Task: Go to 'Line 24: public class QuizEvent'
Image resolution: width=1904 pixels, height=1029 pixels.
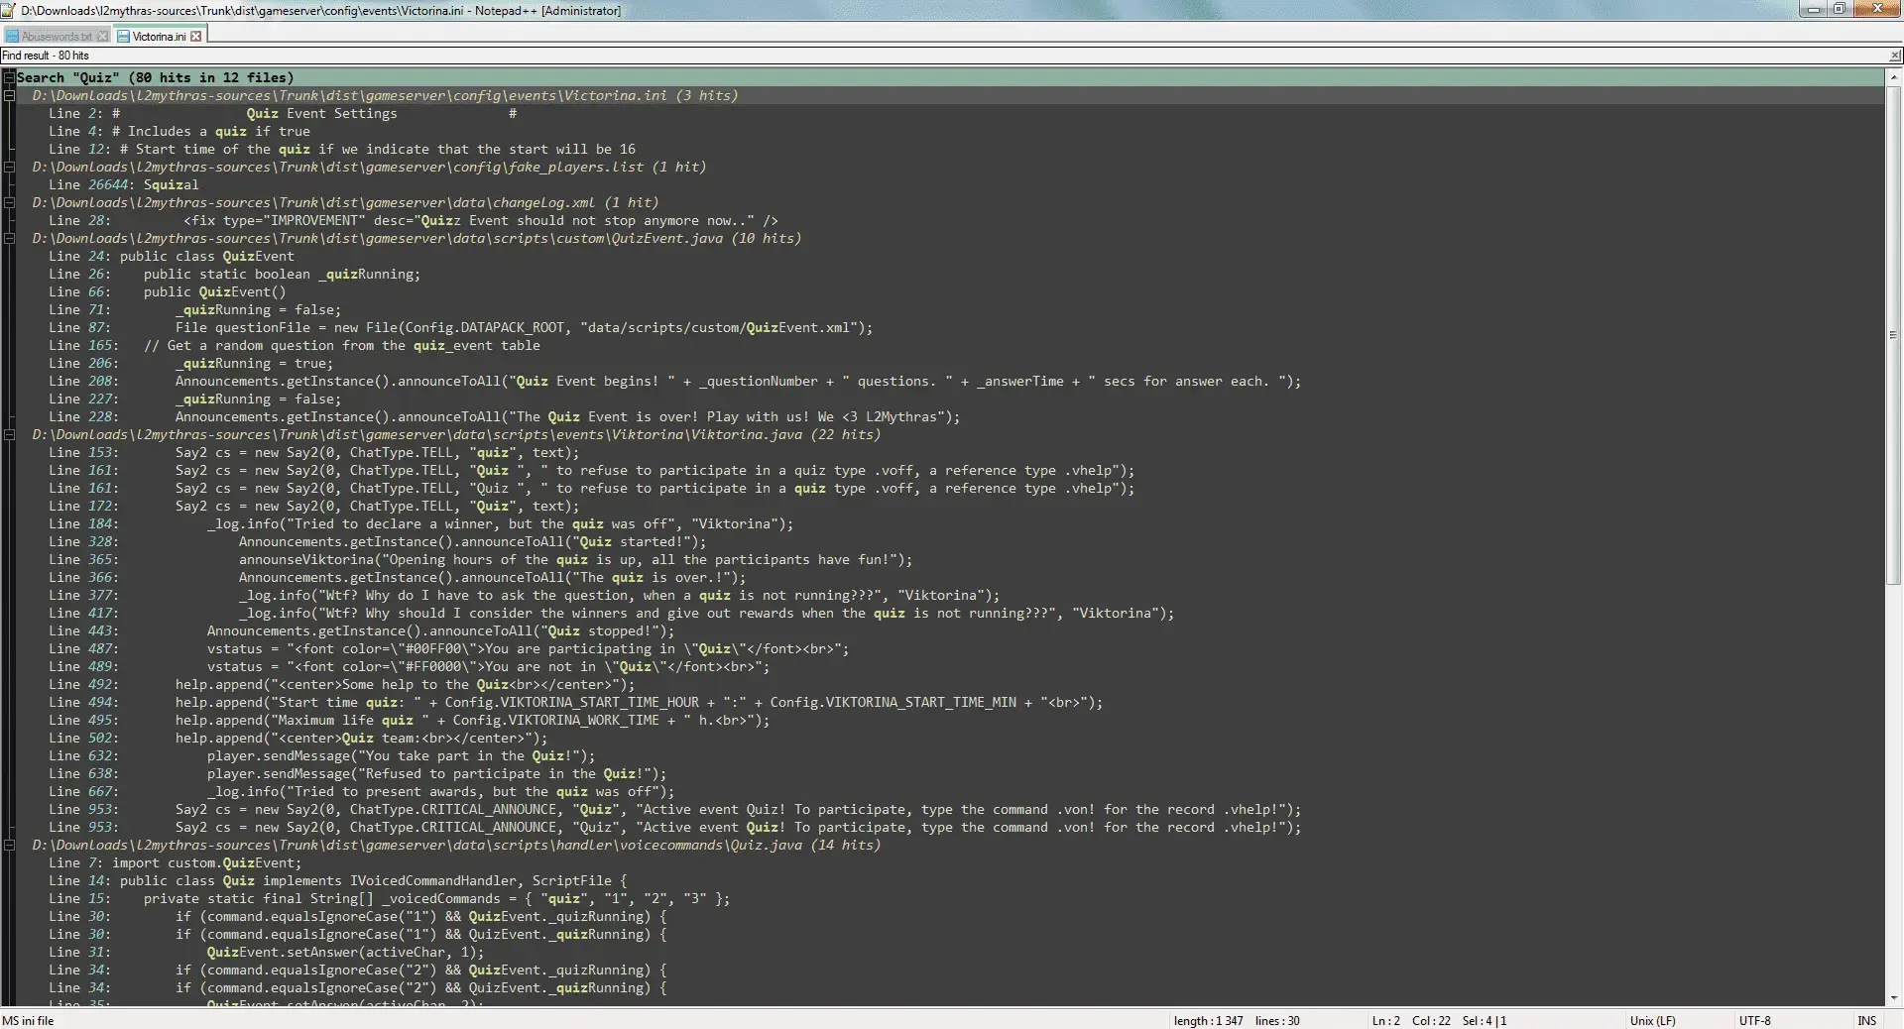Action: (172, 256)
